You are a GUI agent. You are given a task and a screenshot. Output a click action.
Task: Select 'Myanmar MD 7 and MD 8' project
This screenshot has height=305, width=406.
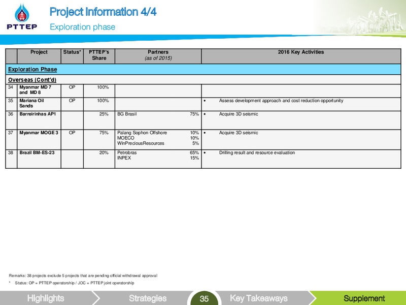coord(35,90)
